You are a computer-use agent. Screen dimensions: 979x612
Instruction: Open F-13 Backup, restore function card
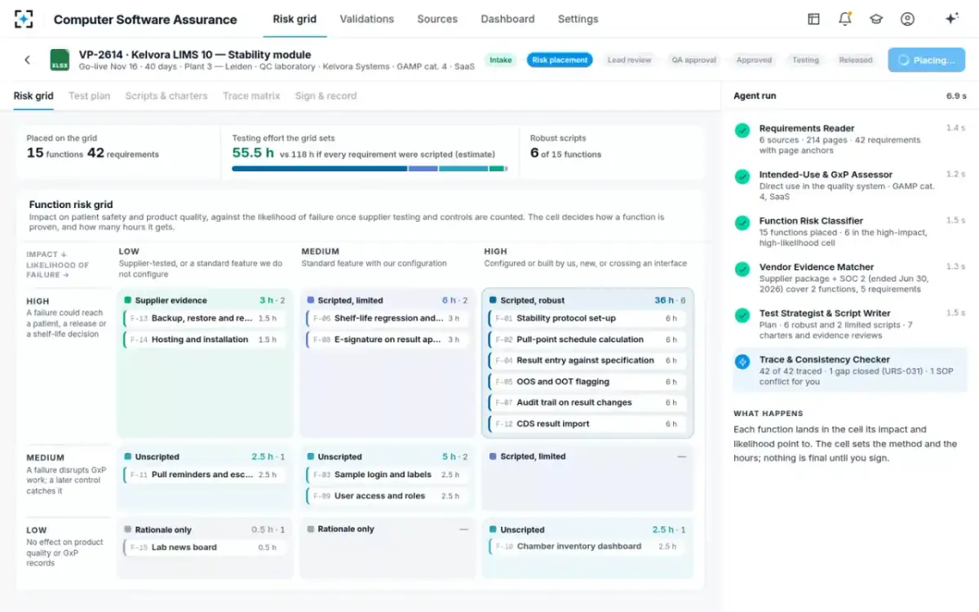pos(205,318)
